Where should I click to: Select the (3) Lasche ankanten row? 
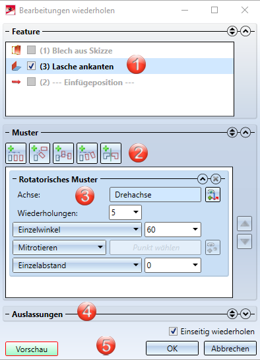(x=120, y=66)
